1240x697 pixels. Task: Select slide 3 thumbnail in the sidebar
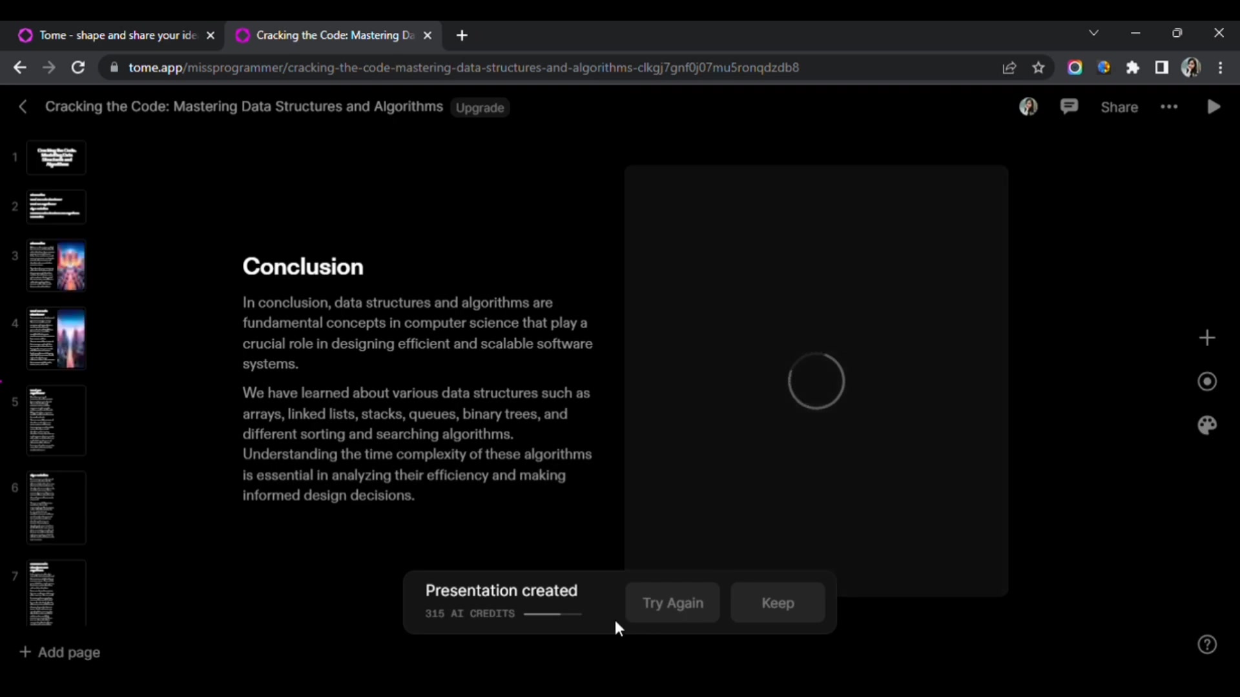pyautogui.click(x=56, y=265)
